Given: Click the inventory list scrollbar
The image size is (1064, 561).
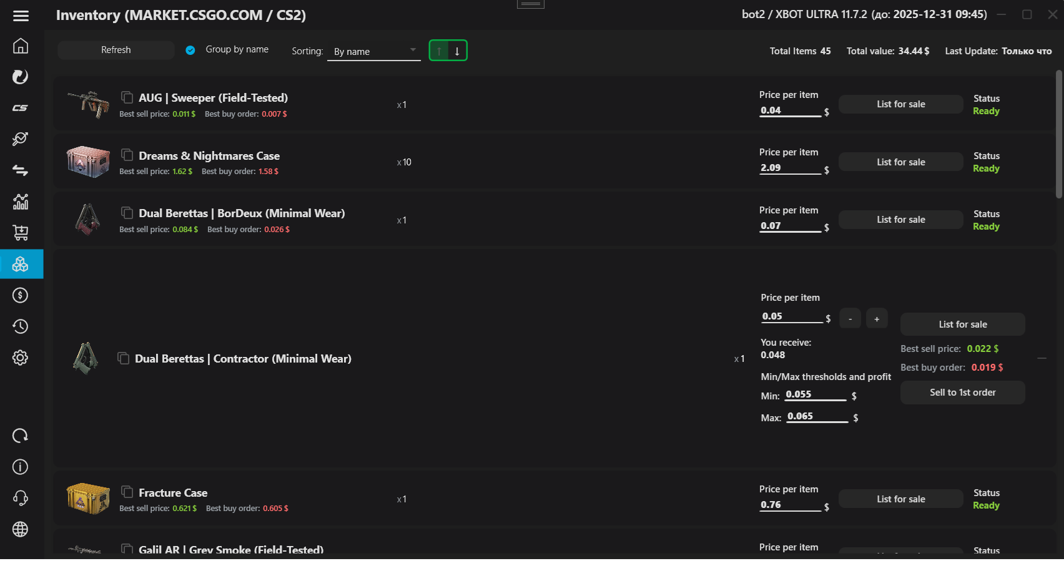Looking at the screenshot, I should tap(1058, 134).
